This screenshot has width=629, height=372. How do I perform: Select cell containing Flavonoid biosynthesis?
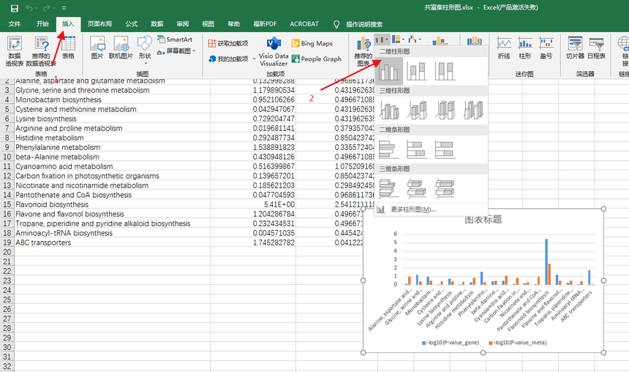point(112,205)
